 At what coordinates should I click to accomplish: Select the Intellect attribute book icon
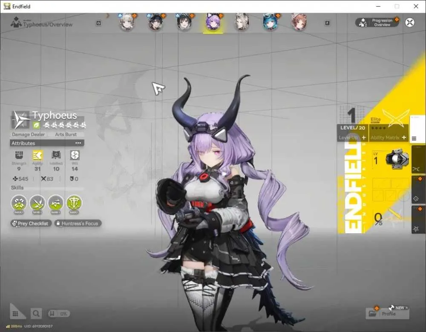pyautogui.click(x=56, y=155)
